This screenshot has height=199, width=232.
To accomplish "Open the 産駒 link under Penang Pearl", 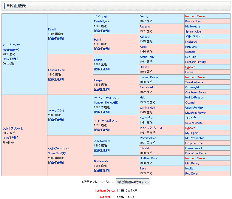I will pyautogui.click(x=60, y=79).
